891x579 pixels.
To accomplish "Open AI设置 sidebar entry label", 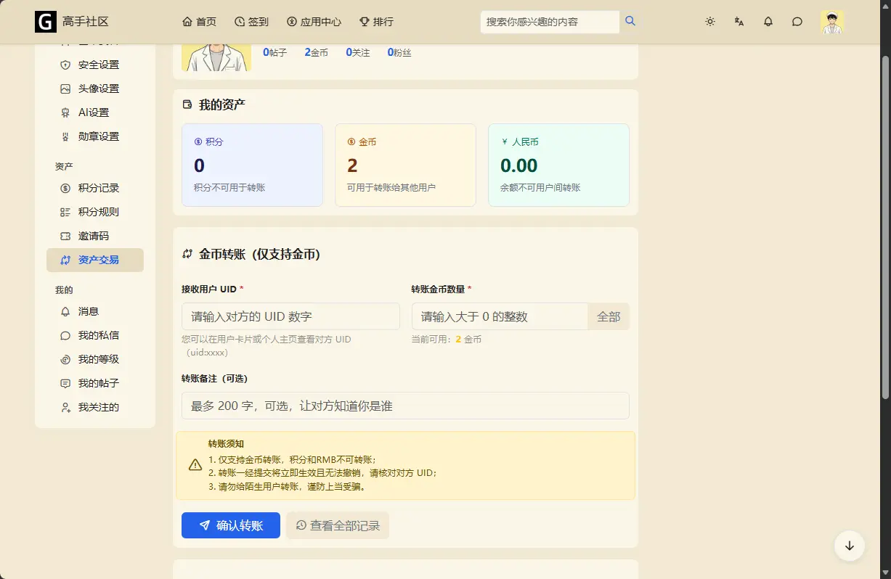I will coord(94,112).
